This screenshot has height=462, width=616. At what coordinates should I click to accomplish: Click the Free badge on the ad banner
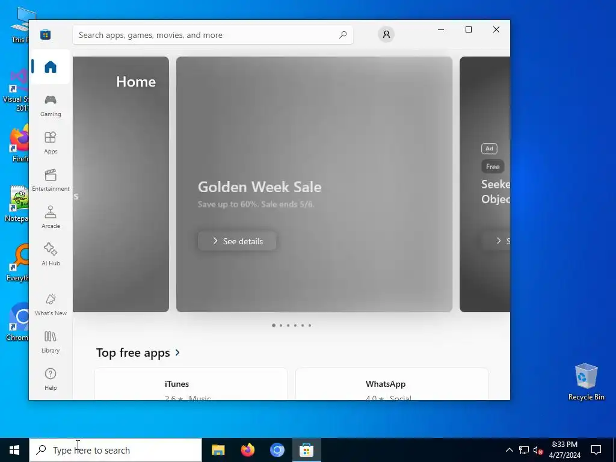(493, 167)
